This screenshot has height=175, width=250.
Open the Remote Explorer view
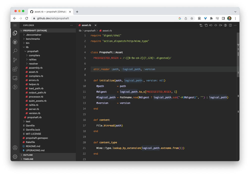pyautogui.click(x=15, y=78)
